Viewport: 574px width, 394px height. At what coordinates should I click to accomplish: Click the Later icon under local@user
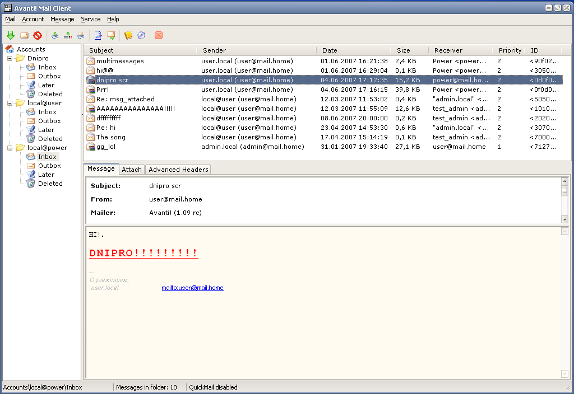pyautogui.click(x=31, y=130)
